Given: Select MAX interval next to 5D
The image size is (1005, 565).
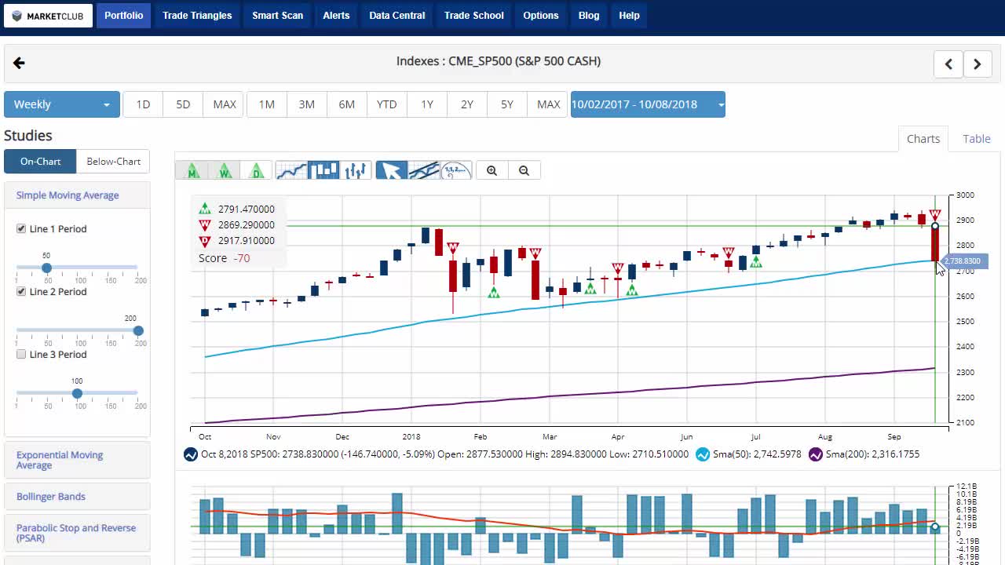Looking at the screenshot, I should 225,104.
